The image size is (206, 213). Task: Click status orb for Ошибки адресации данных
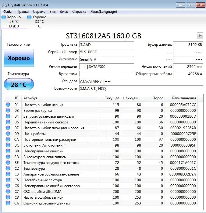tap(8, 203)
